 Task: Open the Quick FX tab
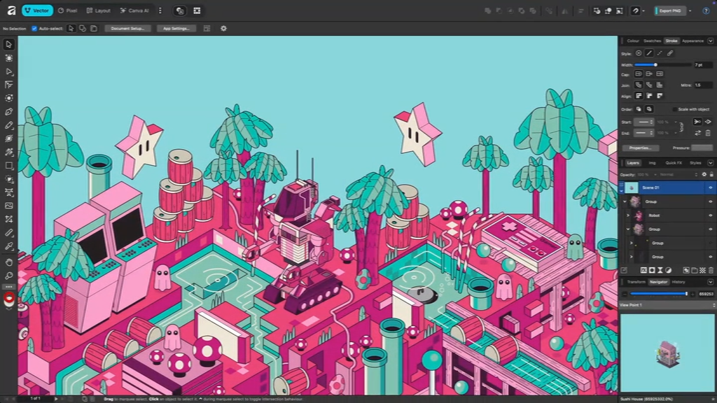point(674,163)
